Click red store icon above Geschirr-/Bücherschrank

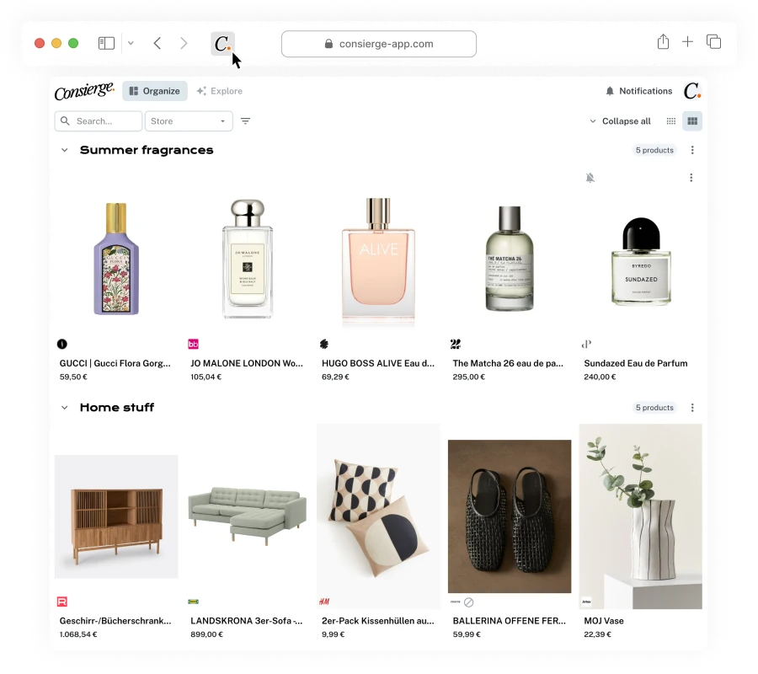(x=61, y=602)
